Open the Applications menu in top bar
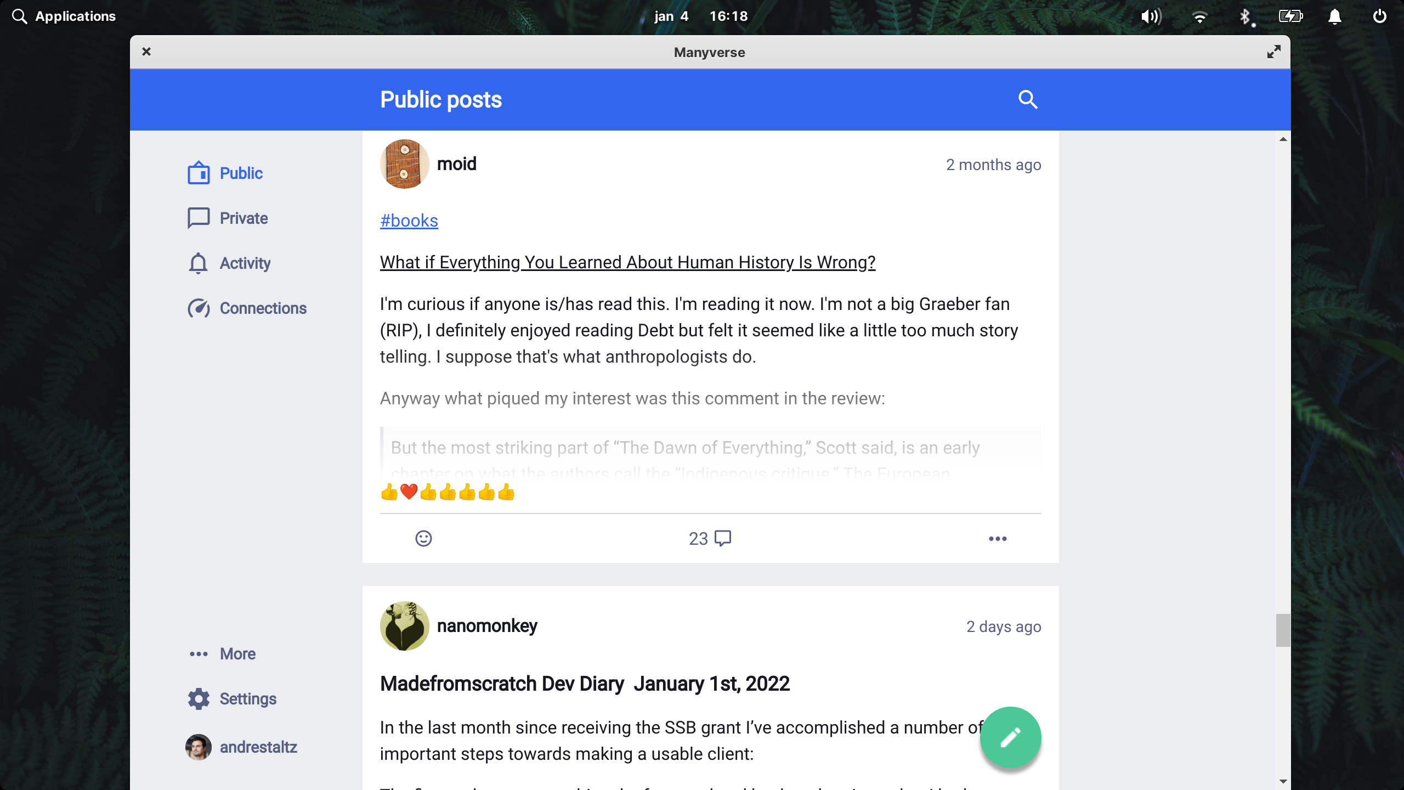 64,16
